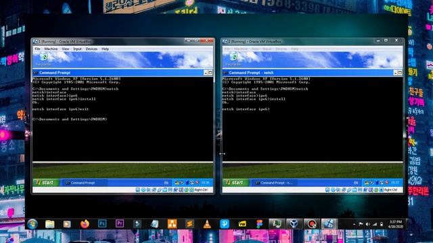This screenshot has width=433, height=243.
Task: Launch Premiere Pro from host taskbar
Action: pos(120,223)
